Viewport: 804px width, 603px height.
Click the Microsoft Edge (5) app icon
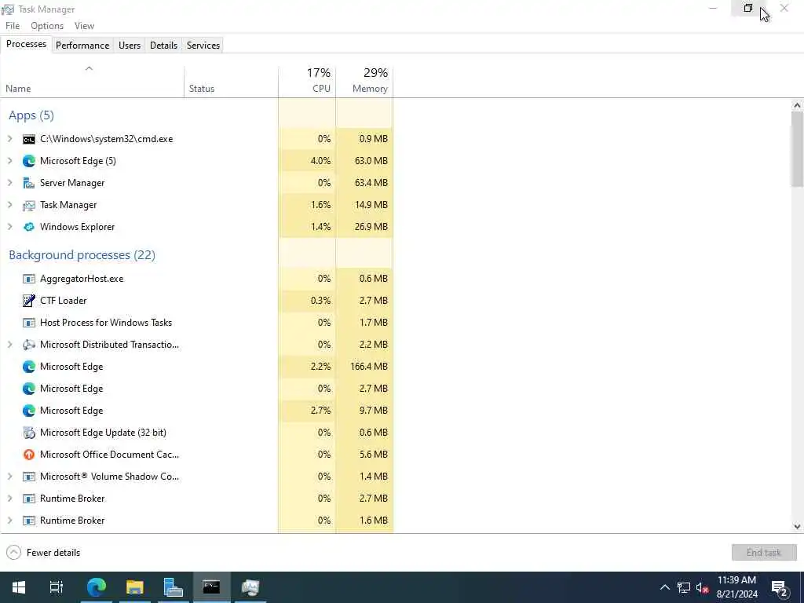(29, 161)
